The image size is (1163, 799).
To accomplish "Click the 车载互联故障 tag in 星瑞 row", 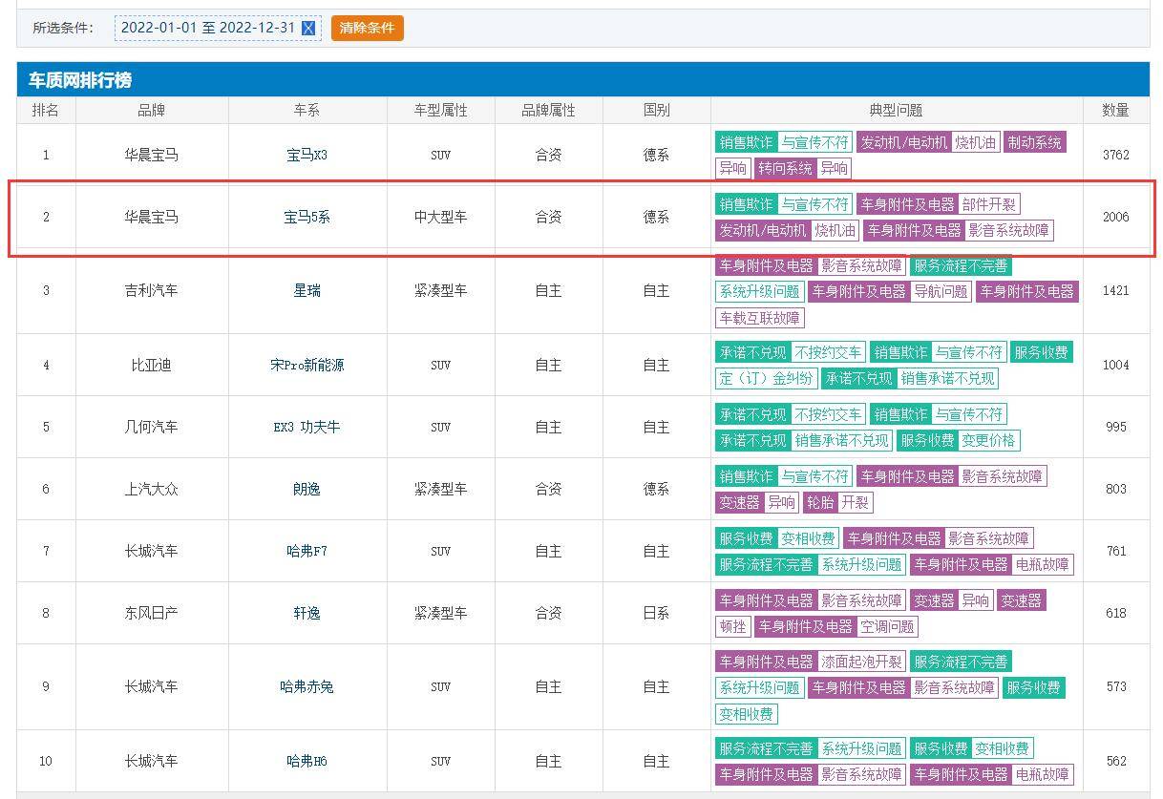I will 760,317.
